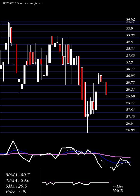Click the BSE 526711 mail.munafa.pro title text

tap(22, 3)
